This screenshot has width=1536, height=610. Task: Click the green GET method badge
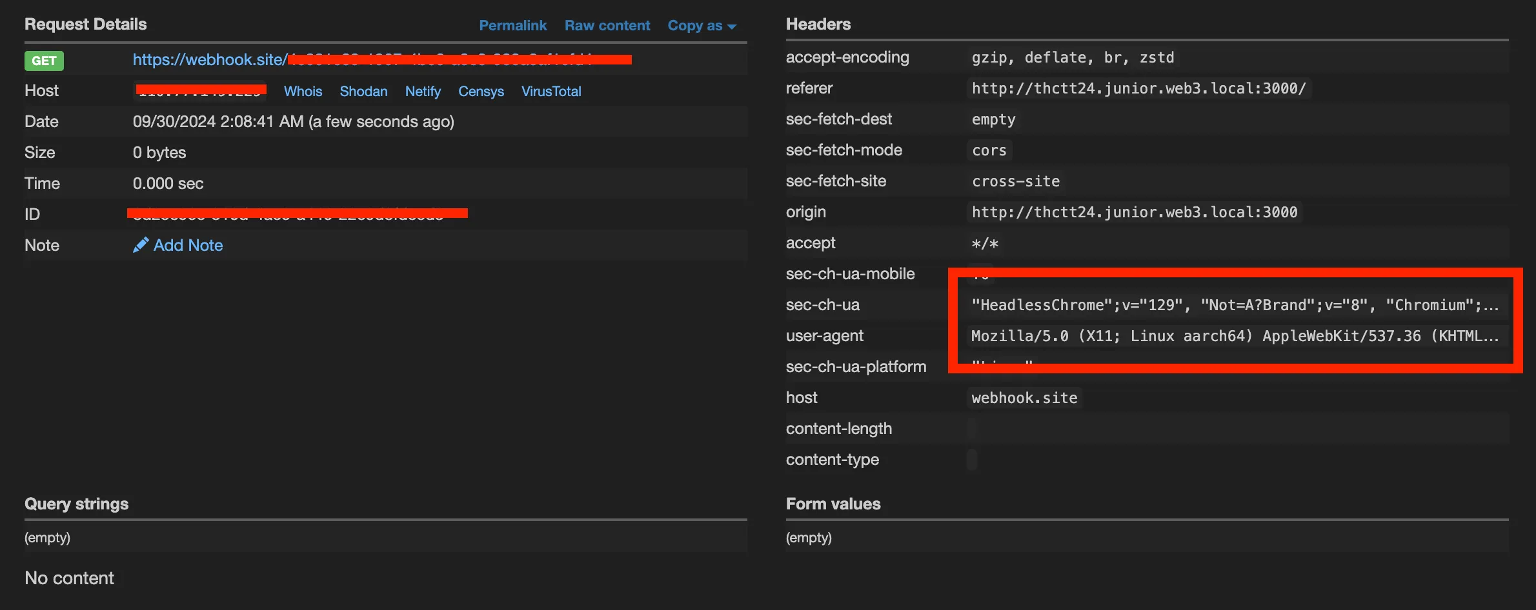pyautogui.click(x=44, y=61)
